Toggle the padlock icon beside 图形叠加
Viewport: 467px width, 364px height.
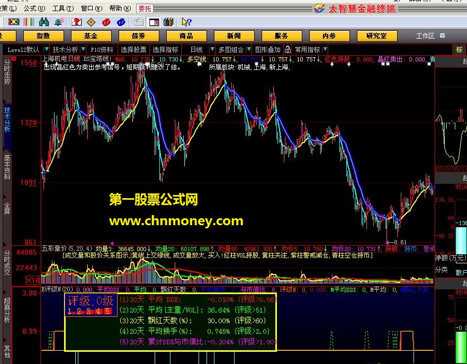coord(288,49)
